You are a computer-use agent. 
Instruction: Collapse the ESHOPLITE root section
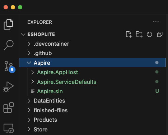tap(23, 35)
